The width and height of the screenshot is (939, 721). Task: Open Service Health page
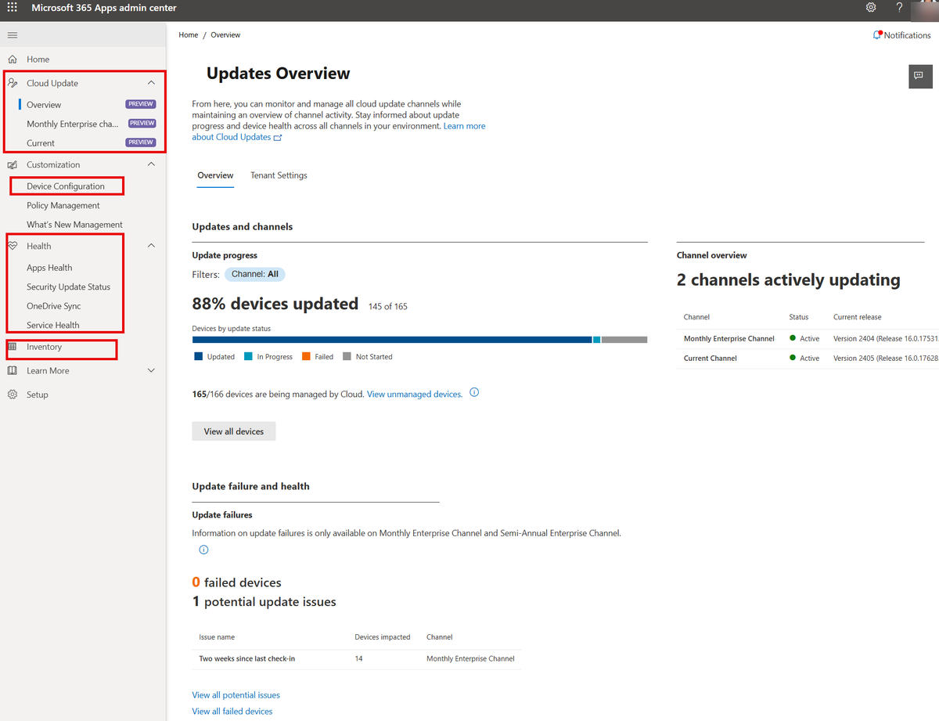point(53,326)
